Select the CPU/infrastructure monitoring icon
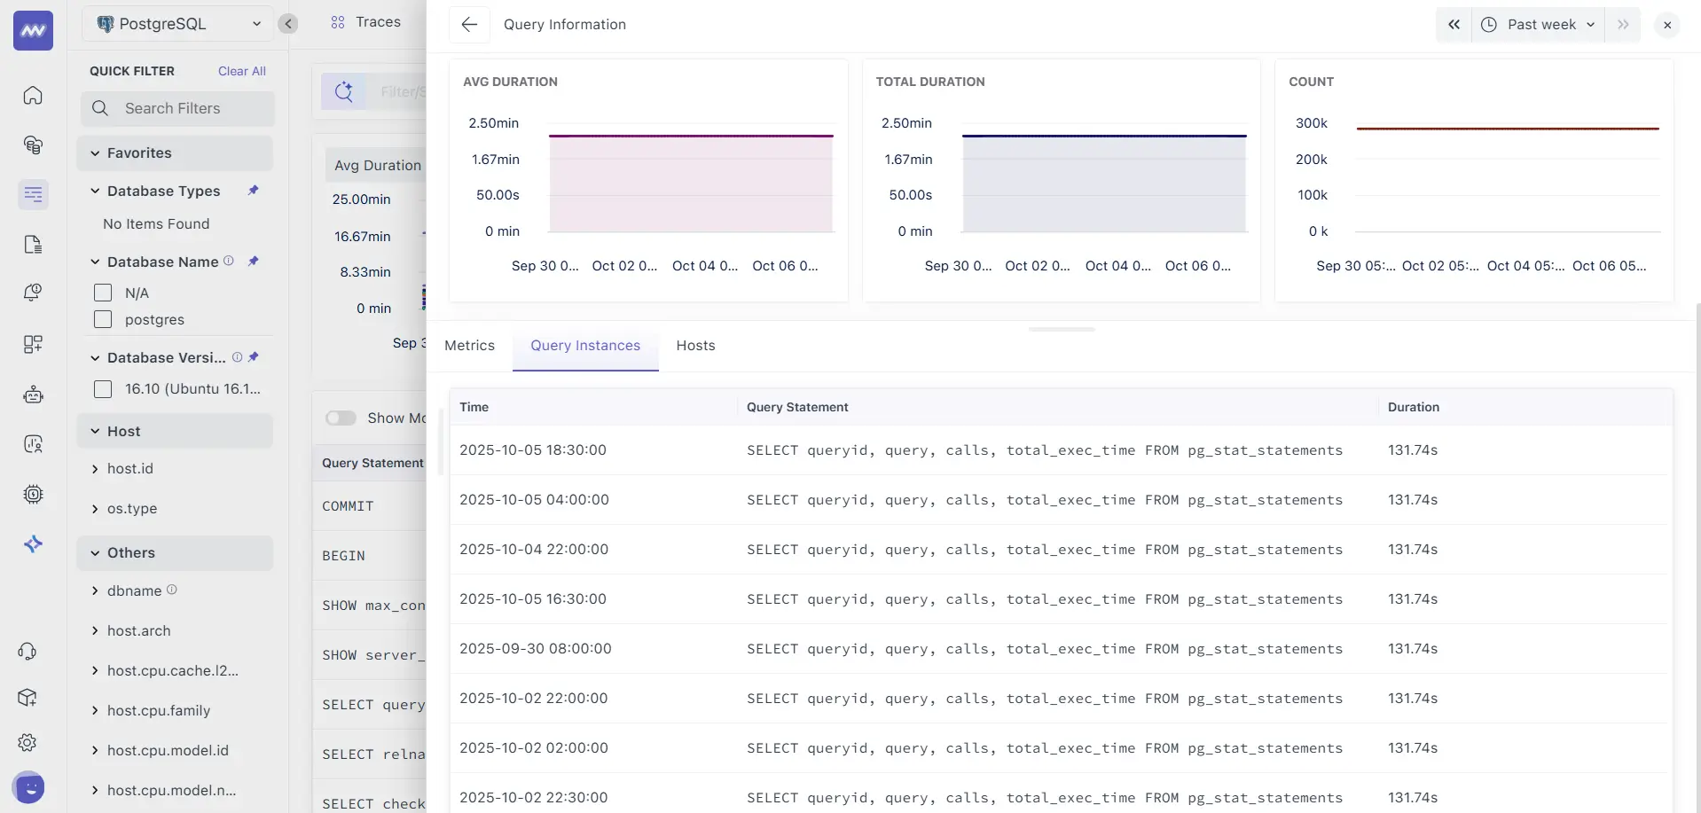1701x813 pixels. [x=33, y=494]
